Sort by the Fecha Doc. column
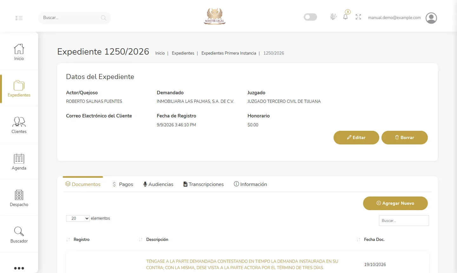The image size is (457, 273). 374,240
